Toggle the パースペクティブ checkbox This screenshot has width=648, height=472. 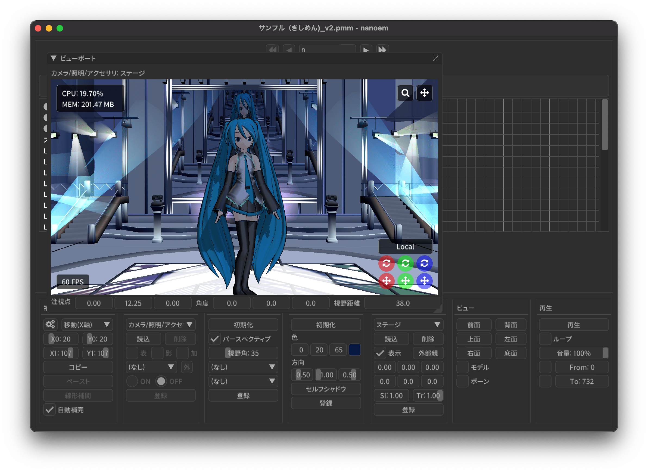point(214,339)
